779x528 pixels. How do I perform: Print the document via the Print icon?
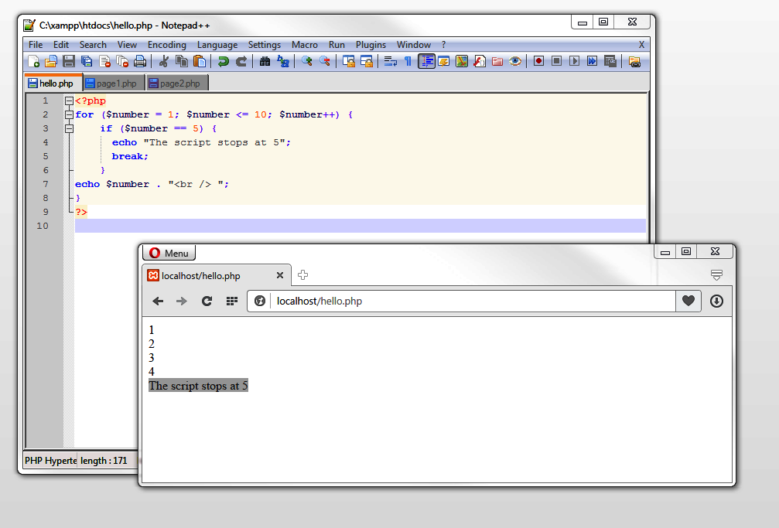coord(138,61)
